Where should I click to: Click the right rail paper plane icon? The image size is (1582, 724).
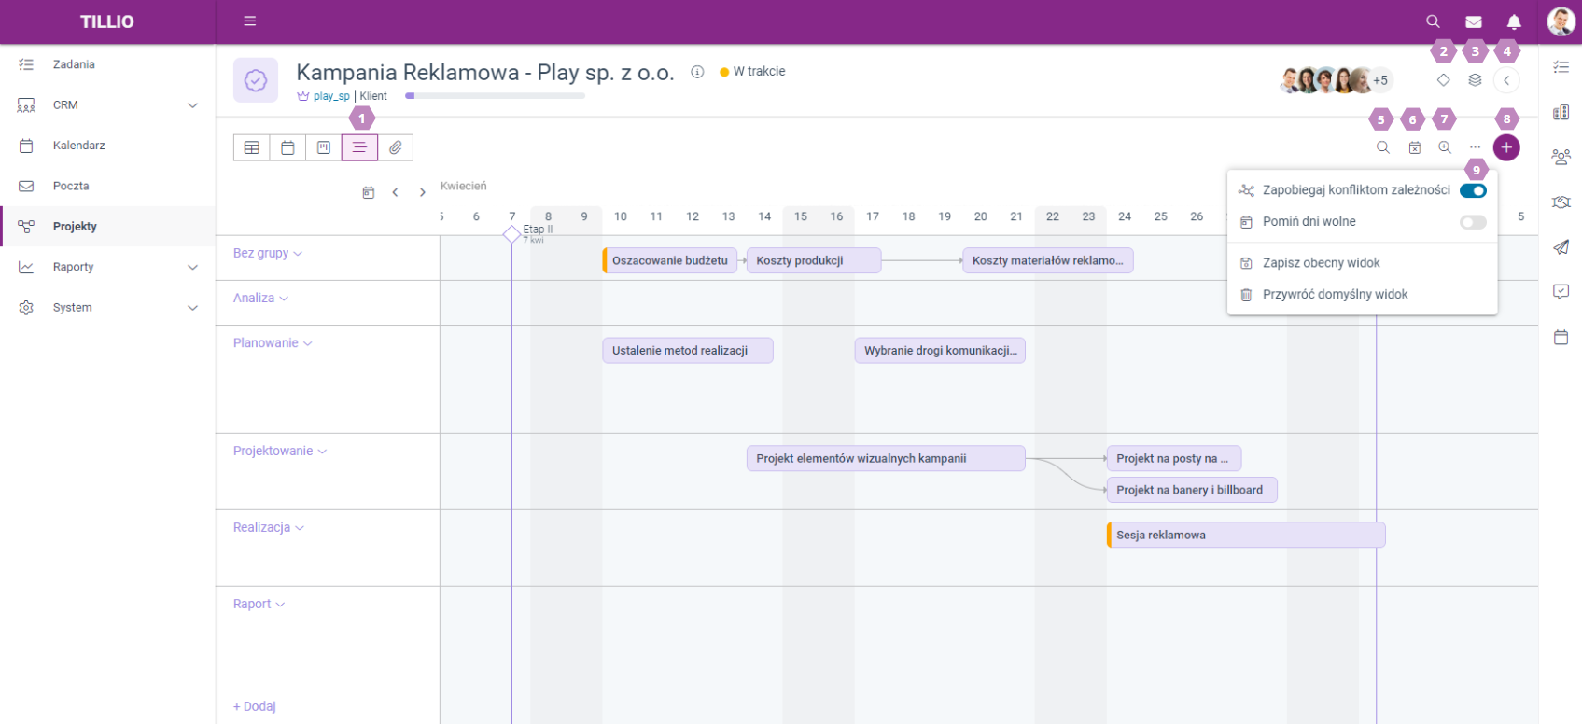click(1561, 246)
